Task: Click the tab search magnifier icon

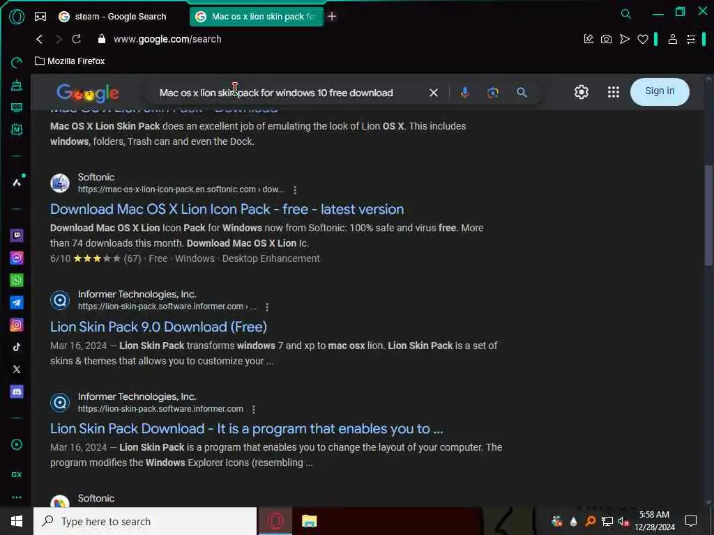Action: click(626, 14)
